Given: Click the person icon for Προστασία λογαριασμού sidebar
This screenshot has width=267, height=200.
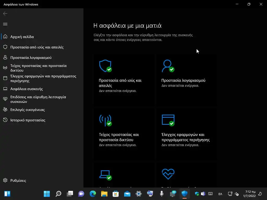Looking at the screenshot, I should point(5,57).
